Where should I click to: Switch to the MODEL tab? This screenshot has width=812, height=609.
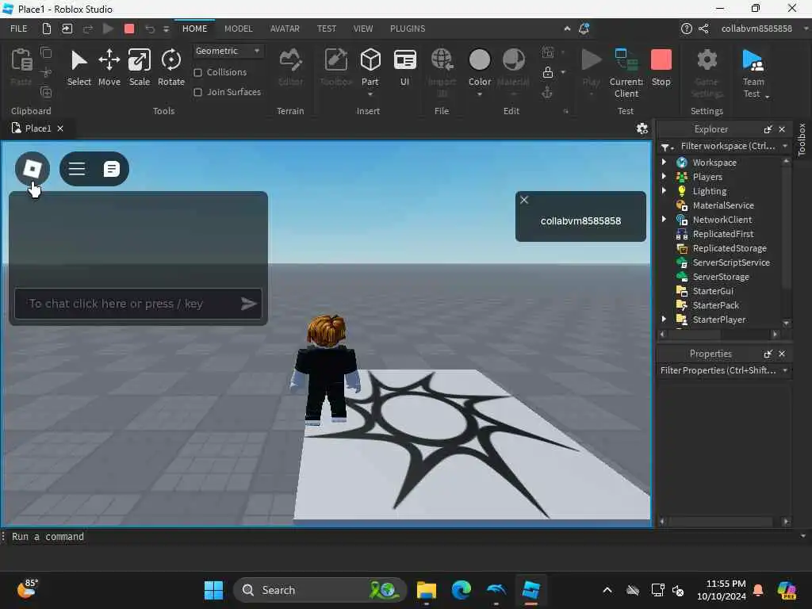(x=238, y=29)
